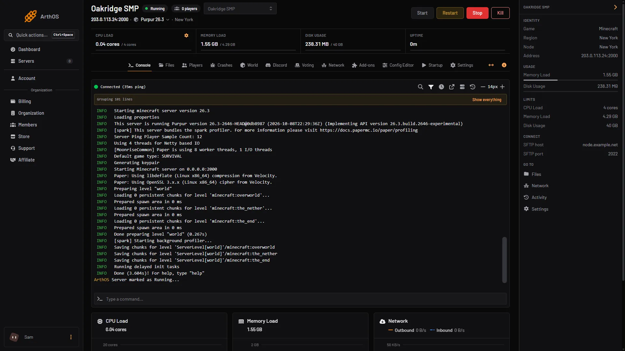Switch to the Files tab

click(x=166, y=65)
